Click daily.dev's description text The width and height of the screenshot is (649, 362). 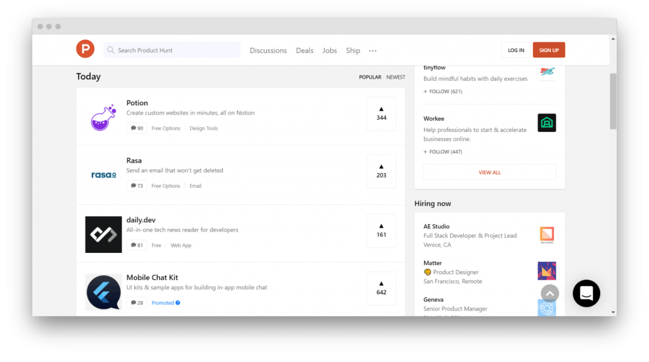point(183,230)
